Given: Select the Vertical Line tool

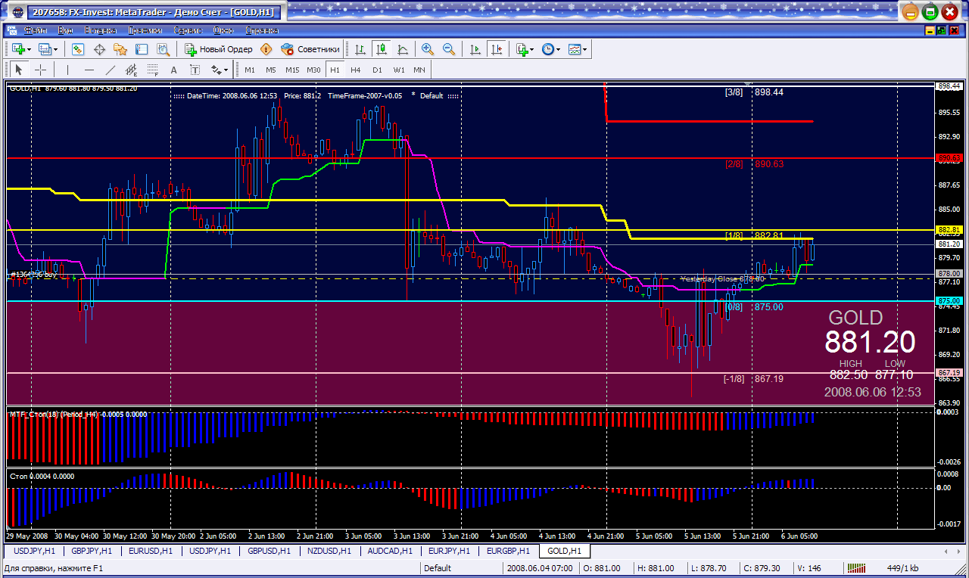Looking at the screenshot, I should tap(68, 70).
